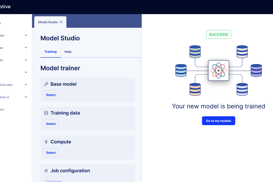Expand the sidebar chevron next to 'se'
The width and height of the screenshot is (273, 182).
pyautogui.click(x=26, y=48)
